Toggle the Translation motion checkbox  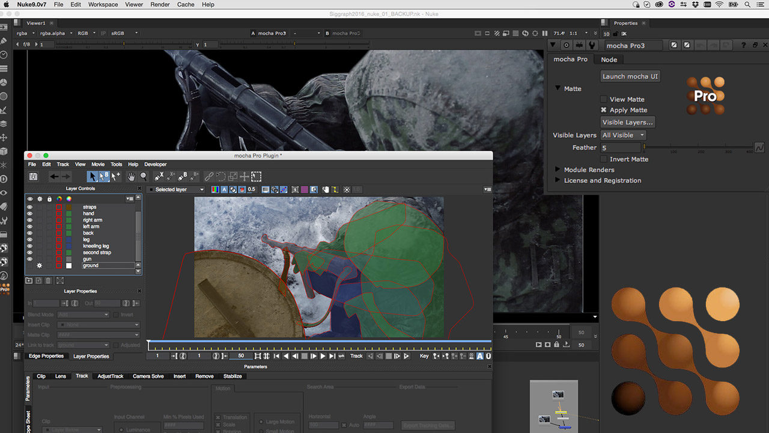click(x=217, y=417)
